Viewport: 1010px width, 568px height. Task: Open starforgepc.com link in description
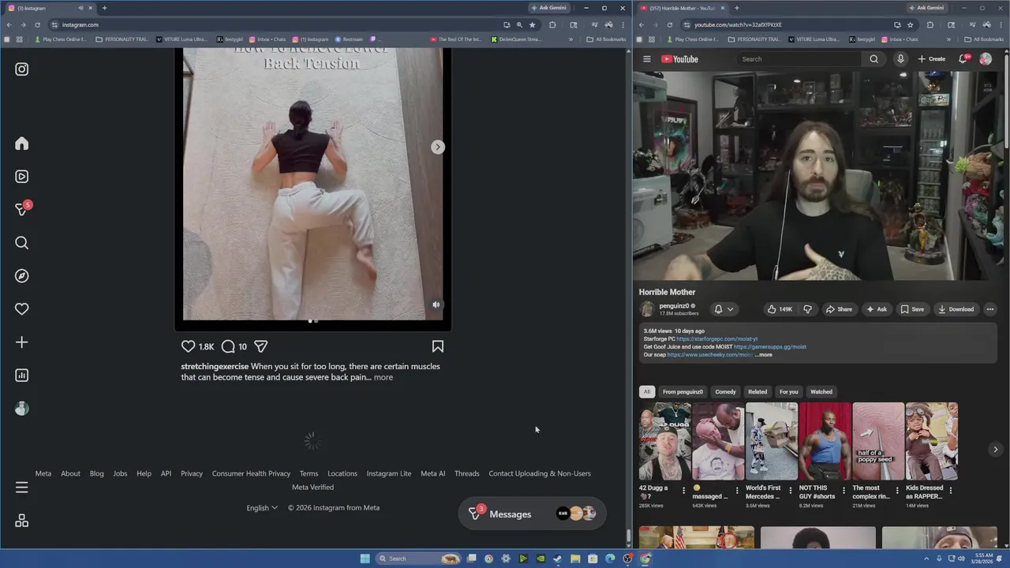tap(716, 339)
